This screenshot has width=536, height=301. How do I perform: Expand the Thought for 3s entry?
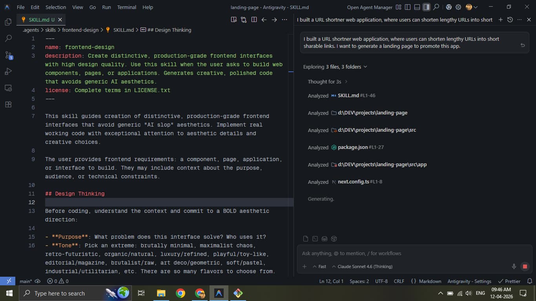[346, 82]
